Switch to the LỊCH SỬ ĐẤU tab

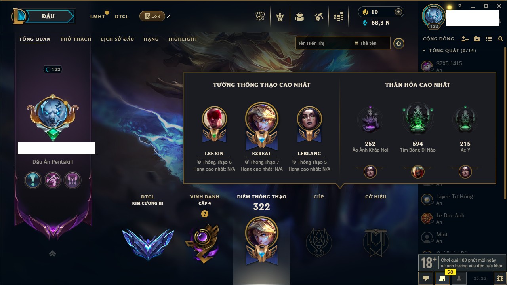pos(117,39)
